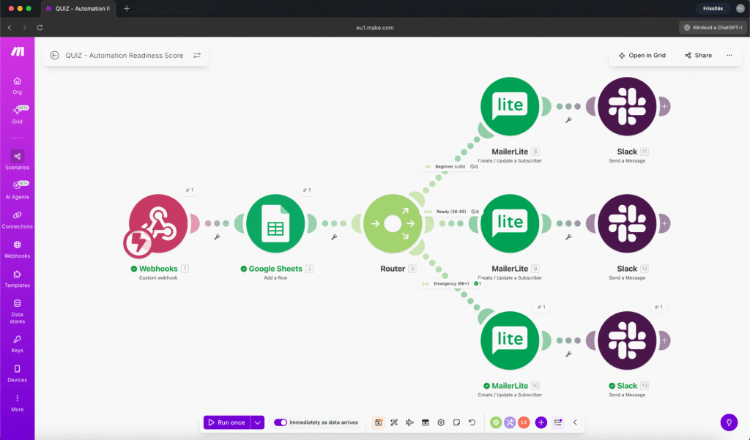Click the Google Sheets Add a Row module
The image size is (750, 440).
pyautogui.click(x=275, y=223)
